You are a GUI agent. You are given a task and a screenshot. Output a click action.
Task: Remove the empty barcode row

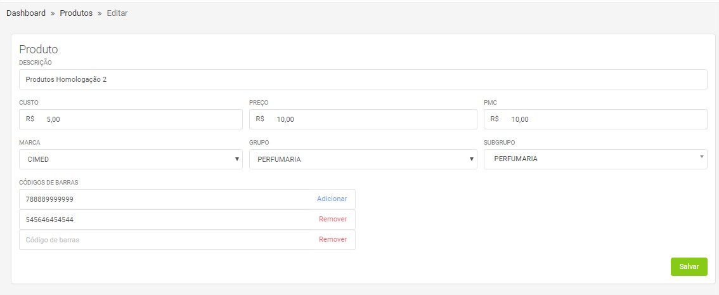coord(332,240)
